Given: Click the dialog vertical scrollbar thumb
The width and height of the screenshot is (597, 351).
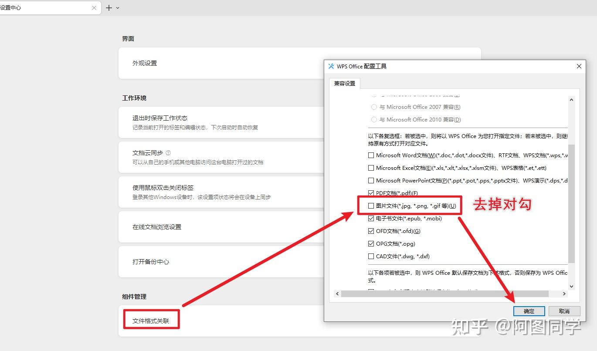Looking at the screenshot, I should pyautogui.click(x=572, y=204).
